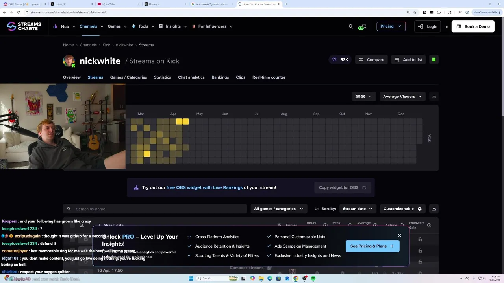
Task: Click the heart 53K favorite button
Action: [x=340, y=60]
